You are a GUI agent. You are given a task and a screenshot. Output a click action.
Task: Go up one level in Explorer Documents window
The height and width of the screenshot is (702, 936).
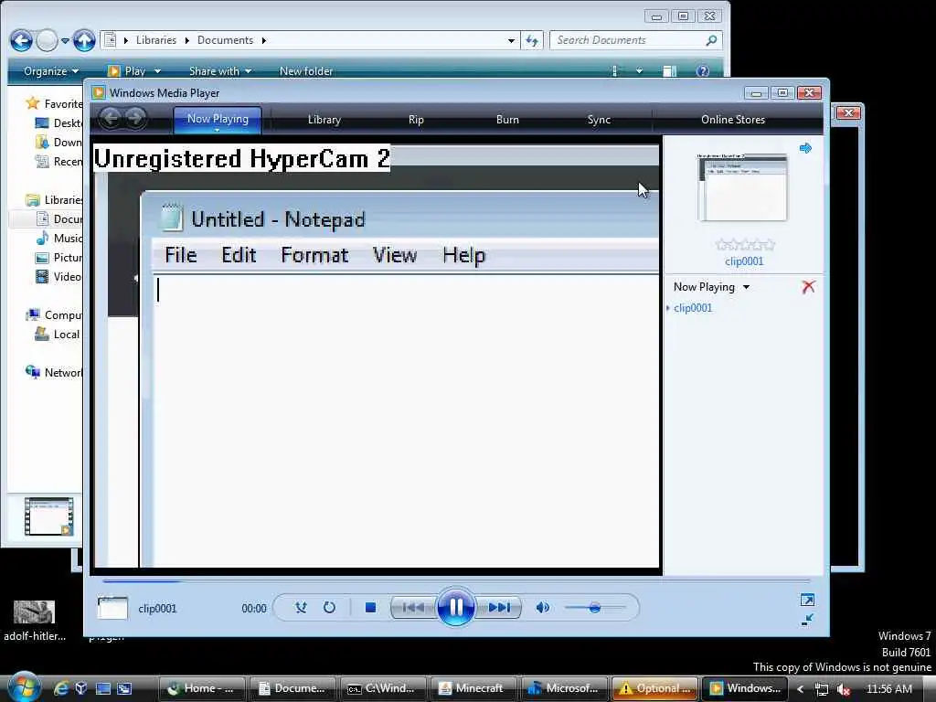tap(84, 40)
